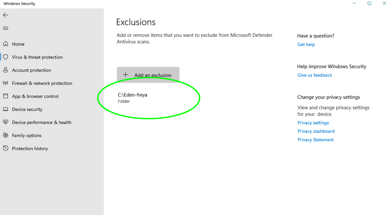Click the Device performance & health heart icon
This screenshot has height=215, width=391.
[x=5, y=123]
